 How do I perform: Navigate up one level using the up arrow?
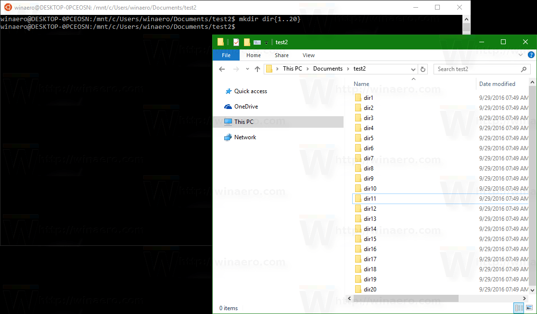(257, 69)
